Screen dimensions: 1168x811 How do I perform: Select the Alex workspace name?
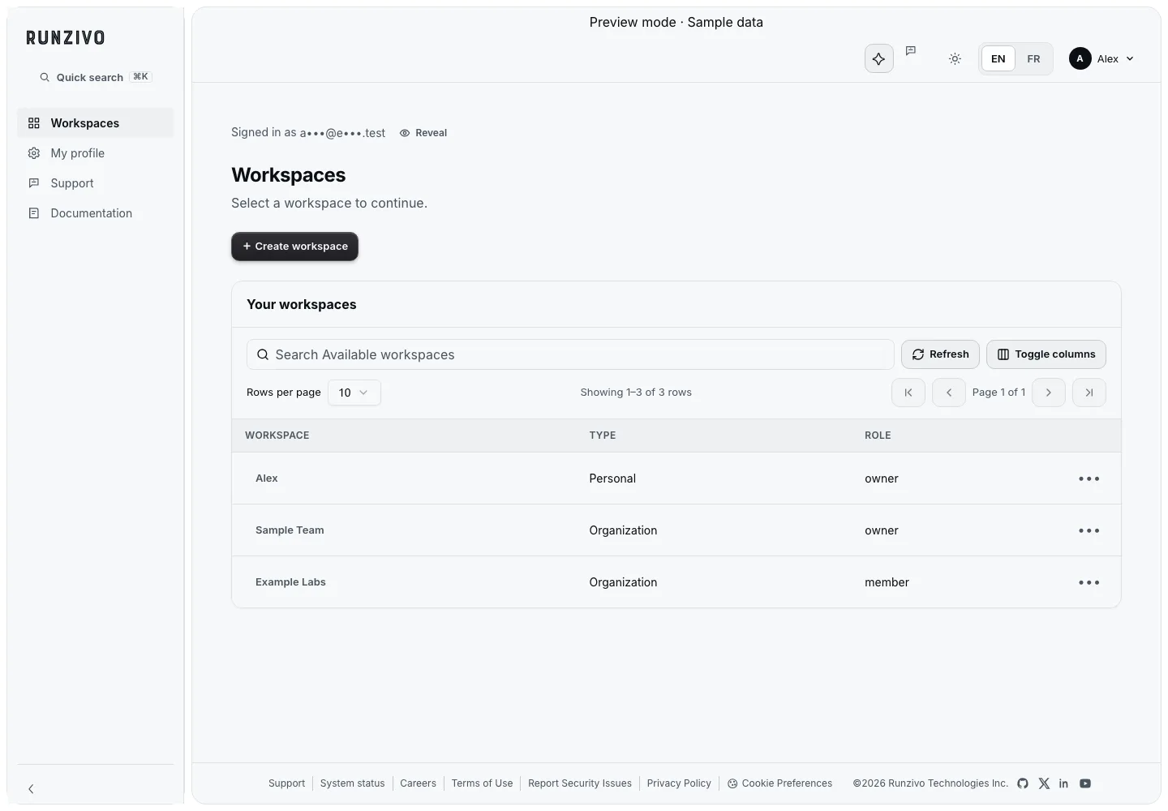[x=266, y=478]
